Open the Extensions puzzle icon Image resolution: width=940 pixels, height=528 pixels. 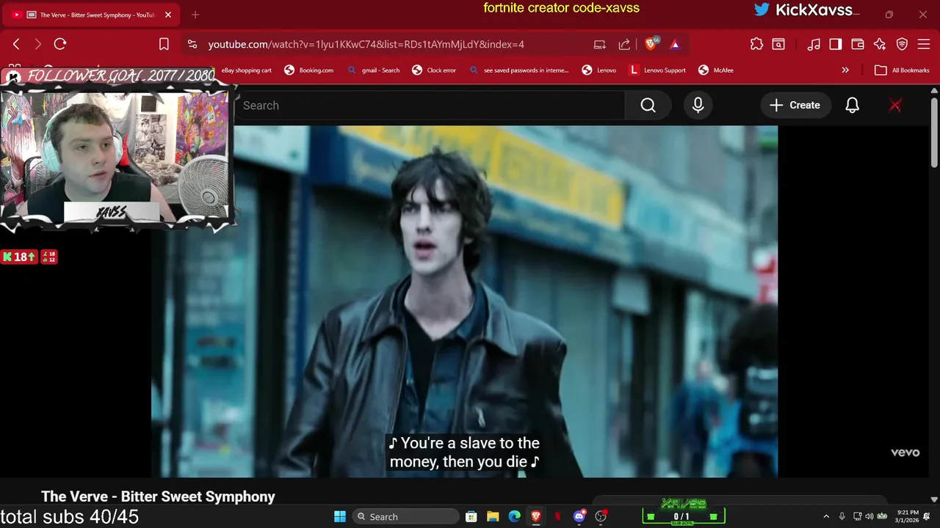pyautogui.click(x=756, y=44)
